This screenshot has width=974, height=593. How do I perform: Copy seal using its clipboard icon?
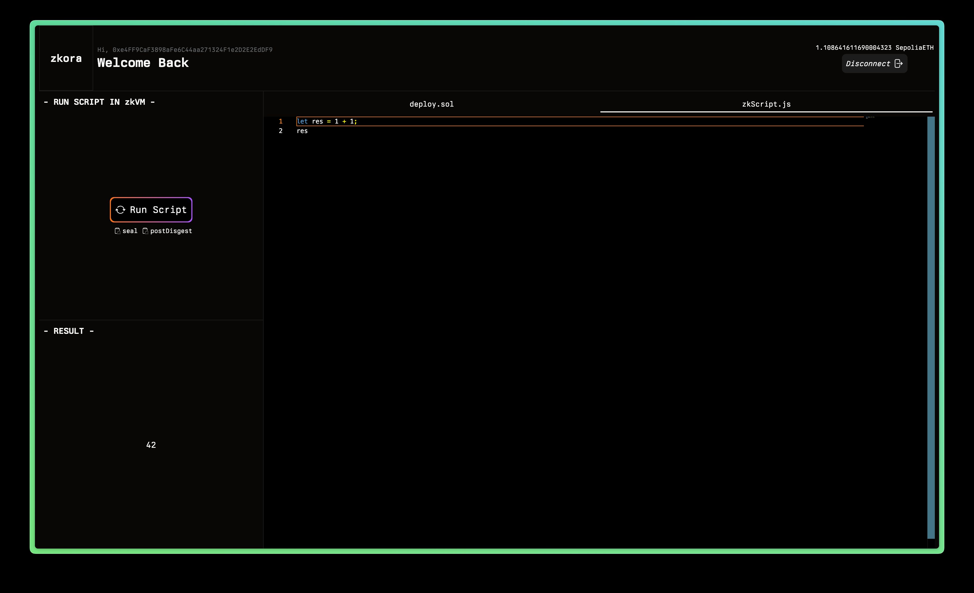tap(118, 231)
